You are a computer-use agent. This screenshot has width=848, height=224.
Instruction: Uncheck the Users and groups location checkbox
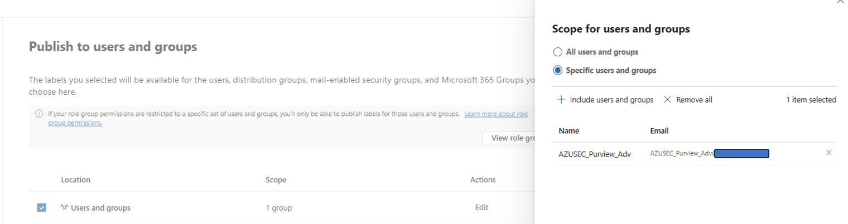pos(42,208)
